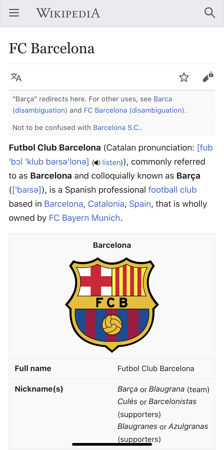Open the hamburger main menu

coord(14,13)
